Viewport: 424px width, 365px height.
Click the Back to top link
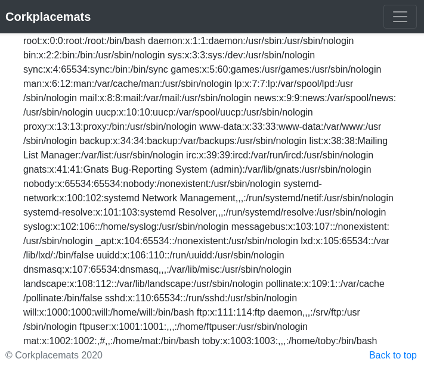(392, 355)
